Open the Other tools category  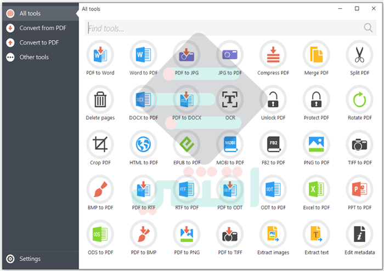pos(41,57)
